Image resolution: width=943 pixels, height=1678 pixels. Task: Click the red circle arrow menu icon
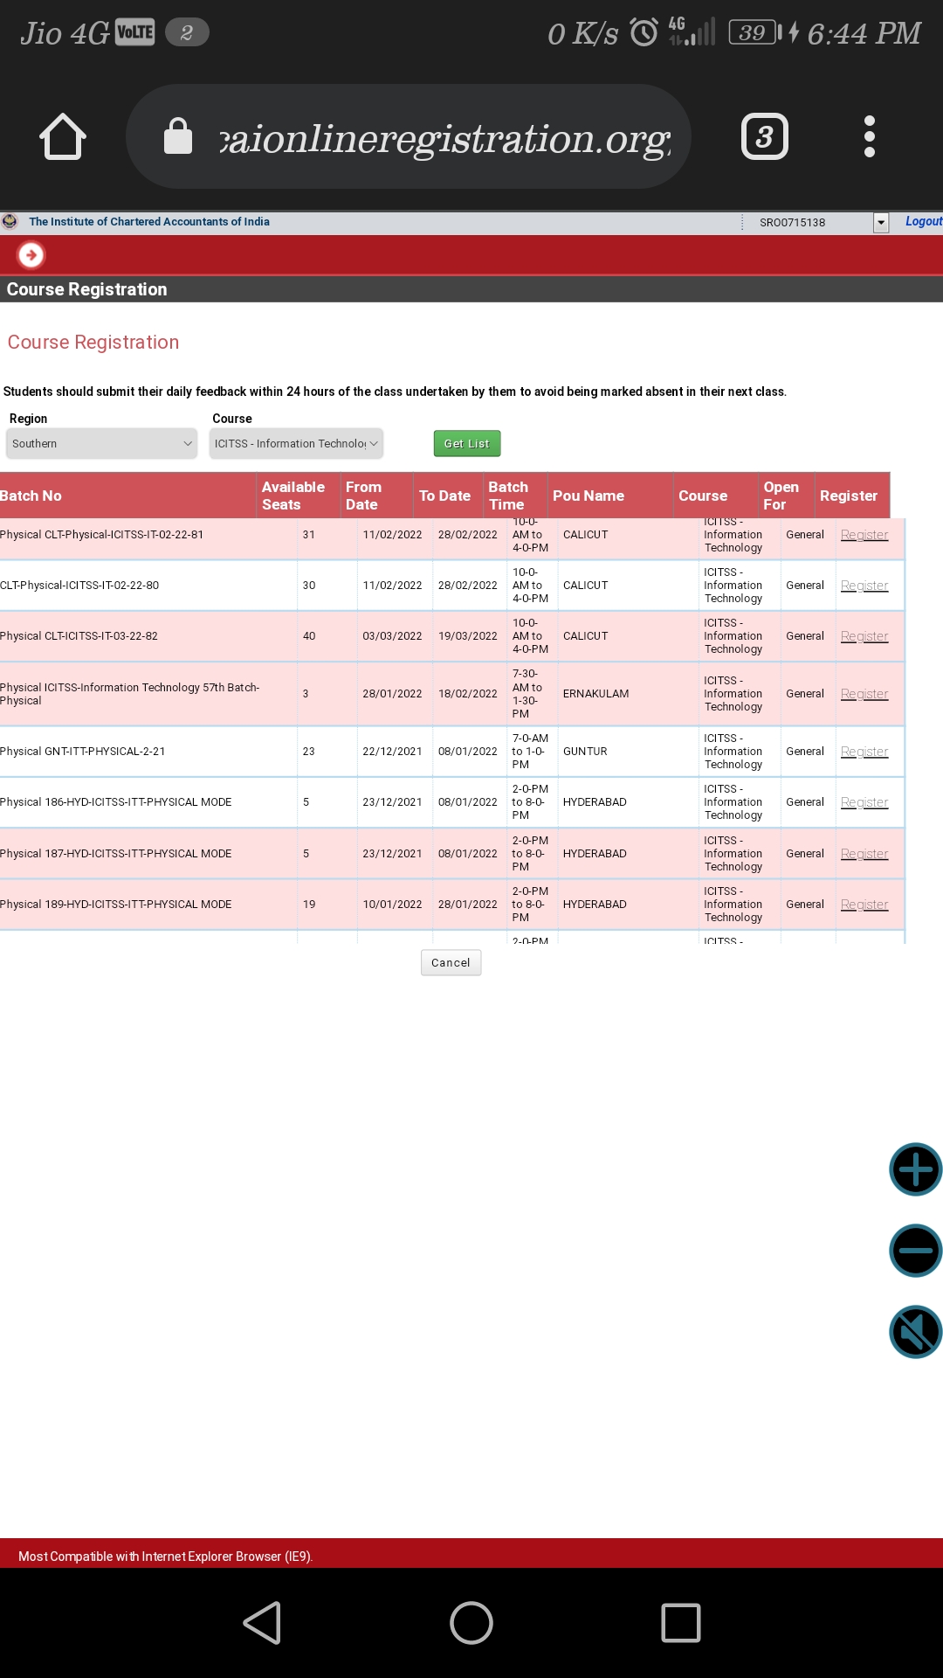tap(31, 255)
